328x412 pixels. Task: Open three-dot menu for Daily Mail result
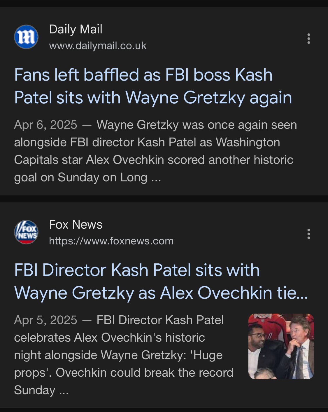pyautogui.click(x=308, y=39)
